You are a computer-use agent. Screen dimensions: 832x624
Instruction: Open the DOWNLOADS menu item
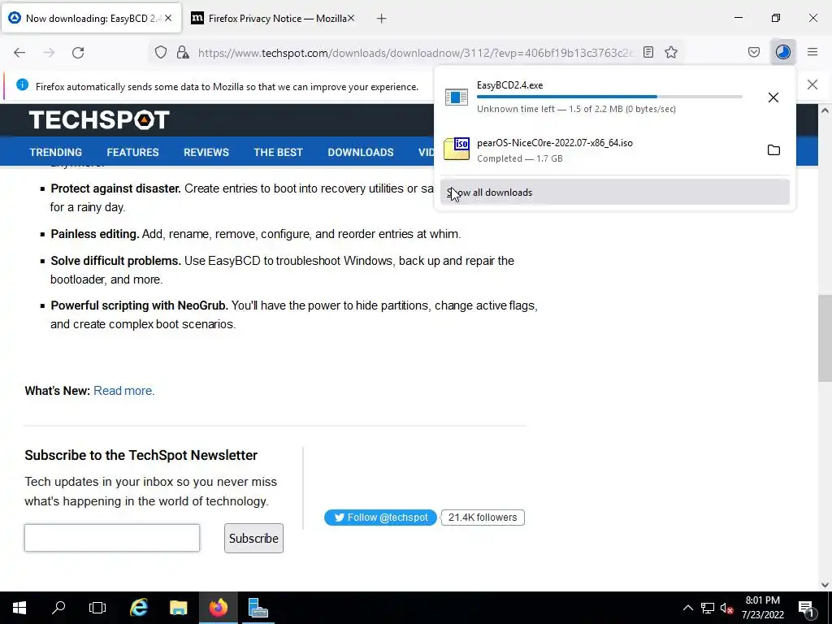(361, 152)
